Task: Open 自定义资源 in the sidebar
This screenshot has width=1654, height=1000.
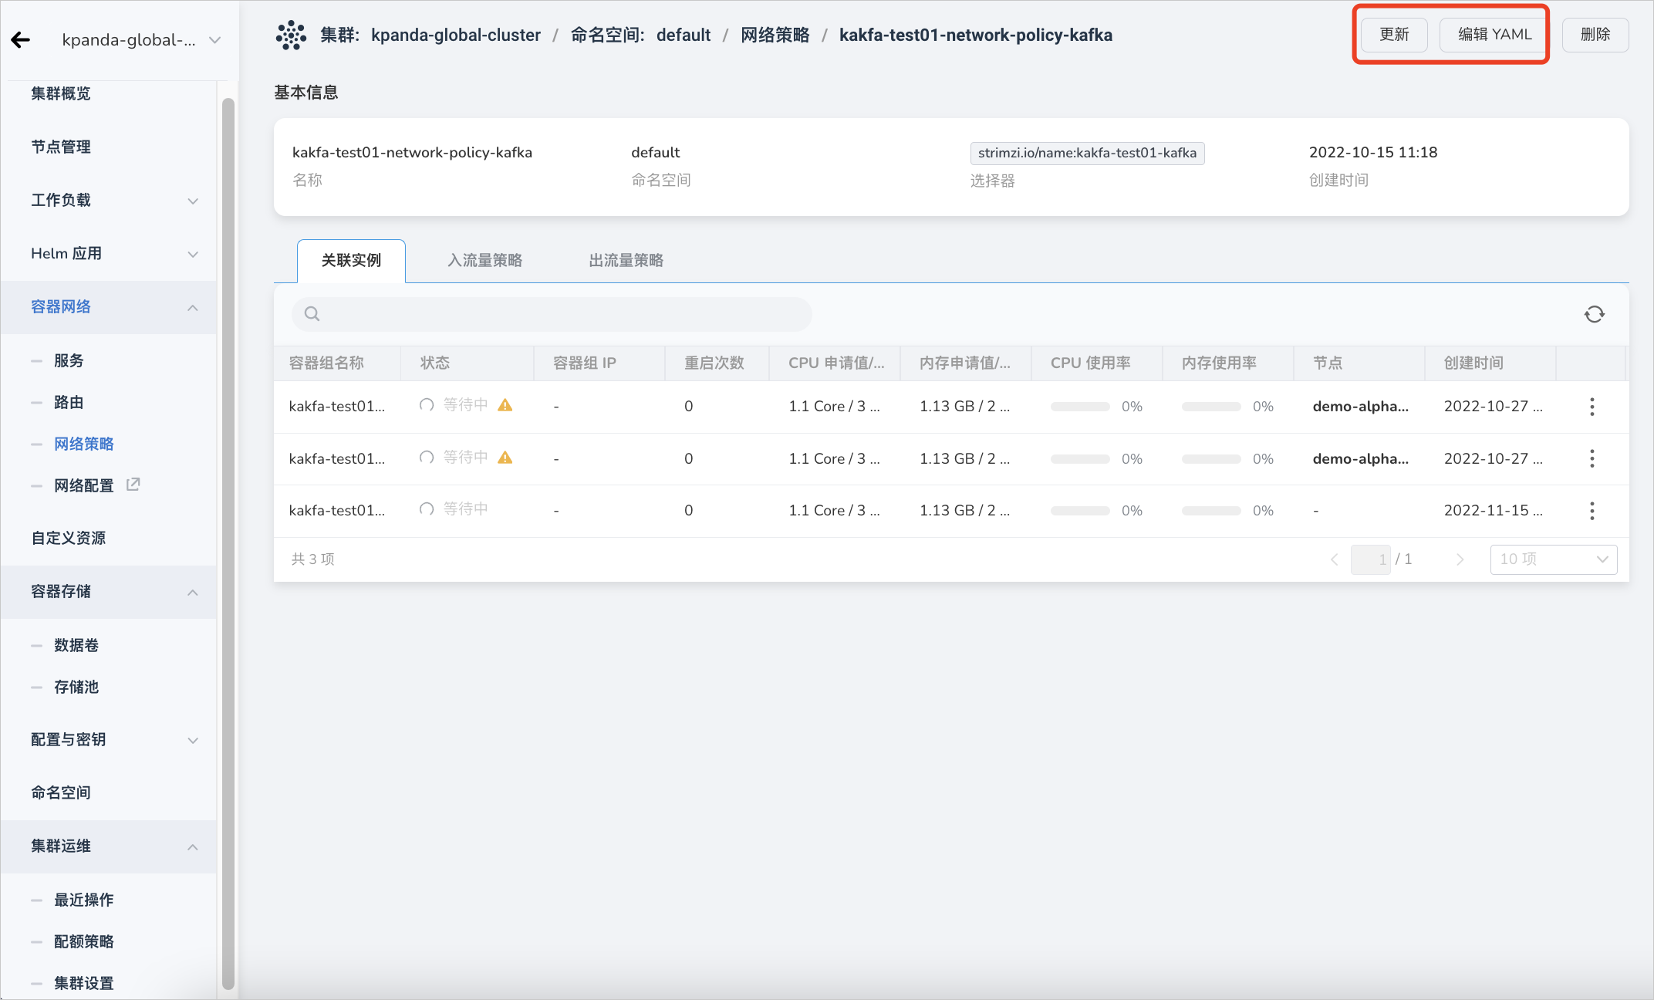Action: pos(69,539)
